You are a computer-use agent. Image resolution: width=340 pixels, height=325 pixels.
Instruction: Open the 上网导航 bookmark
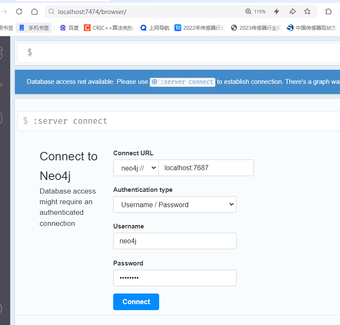(x=155, y=28)
